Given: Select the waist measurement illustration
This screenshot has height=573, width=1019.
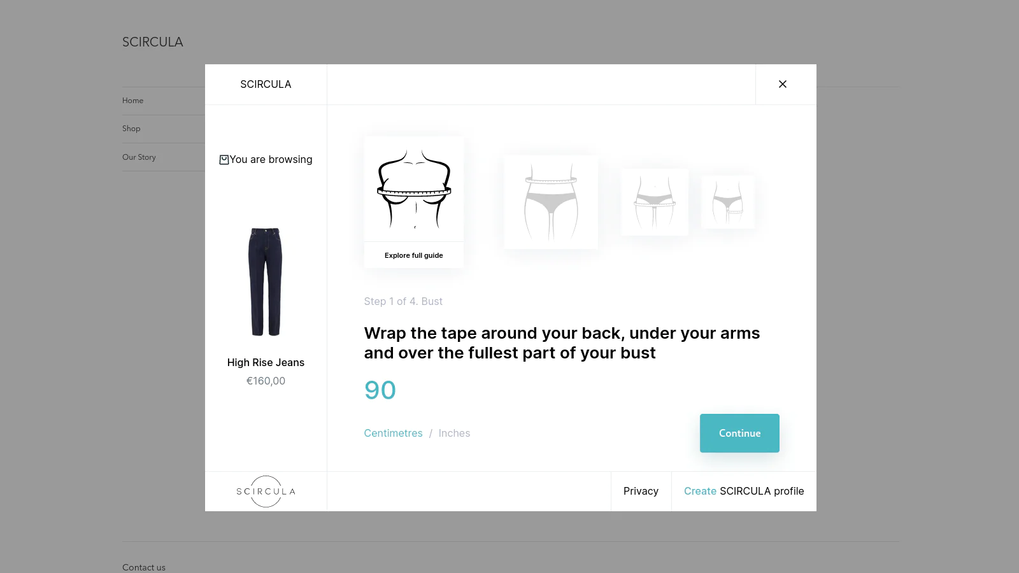Looking at the screenshot, I should pos(551,202).
